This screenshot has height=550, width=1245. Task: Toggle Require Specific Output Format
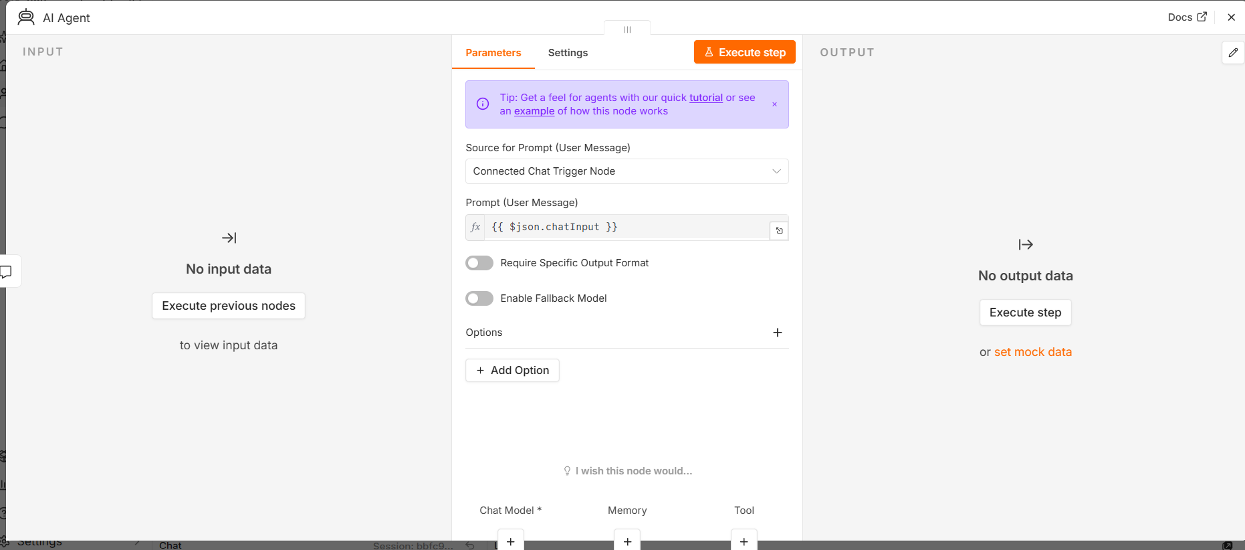tap(479, 263)
